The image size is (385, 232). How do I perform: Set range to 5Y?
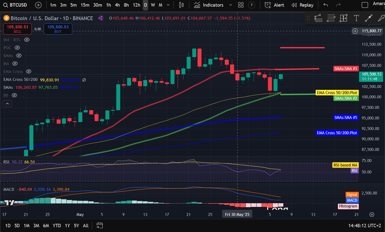pos(77,226)
